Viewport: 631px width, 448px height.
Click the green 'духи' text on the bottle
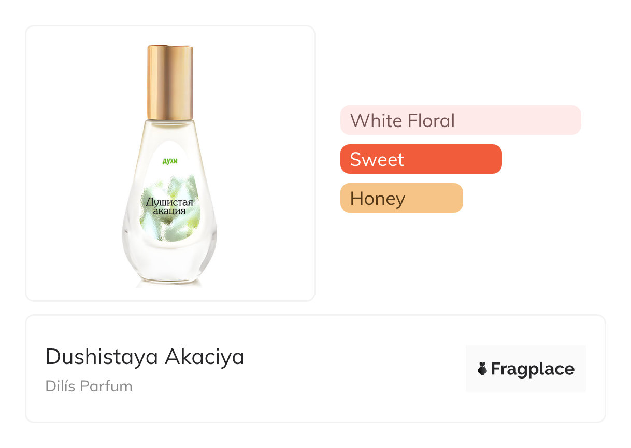(x=170, y=161)
